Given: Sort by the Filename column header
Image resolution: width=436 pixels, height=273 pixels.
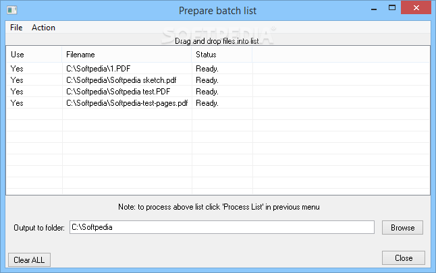Looking at the screenshot, I should [x=127, y=55].
